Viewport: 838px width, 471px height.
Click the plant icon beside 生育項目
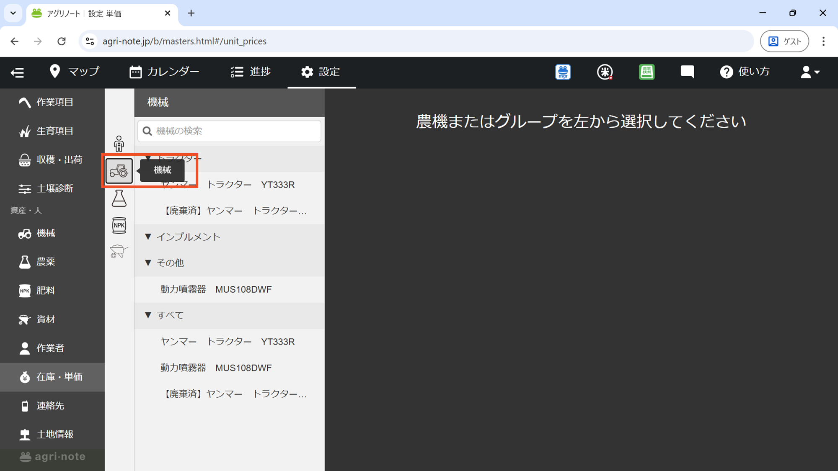click(25, 131)
